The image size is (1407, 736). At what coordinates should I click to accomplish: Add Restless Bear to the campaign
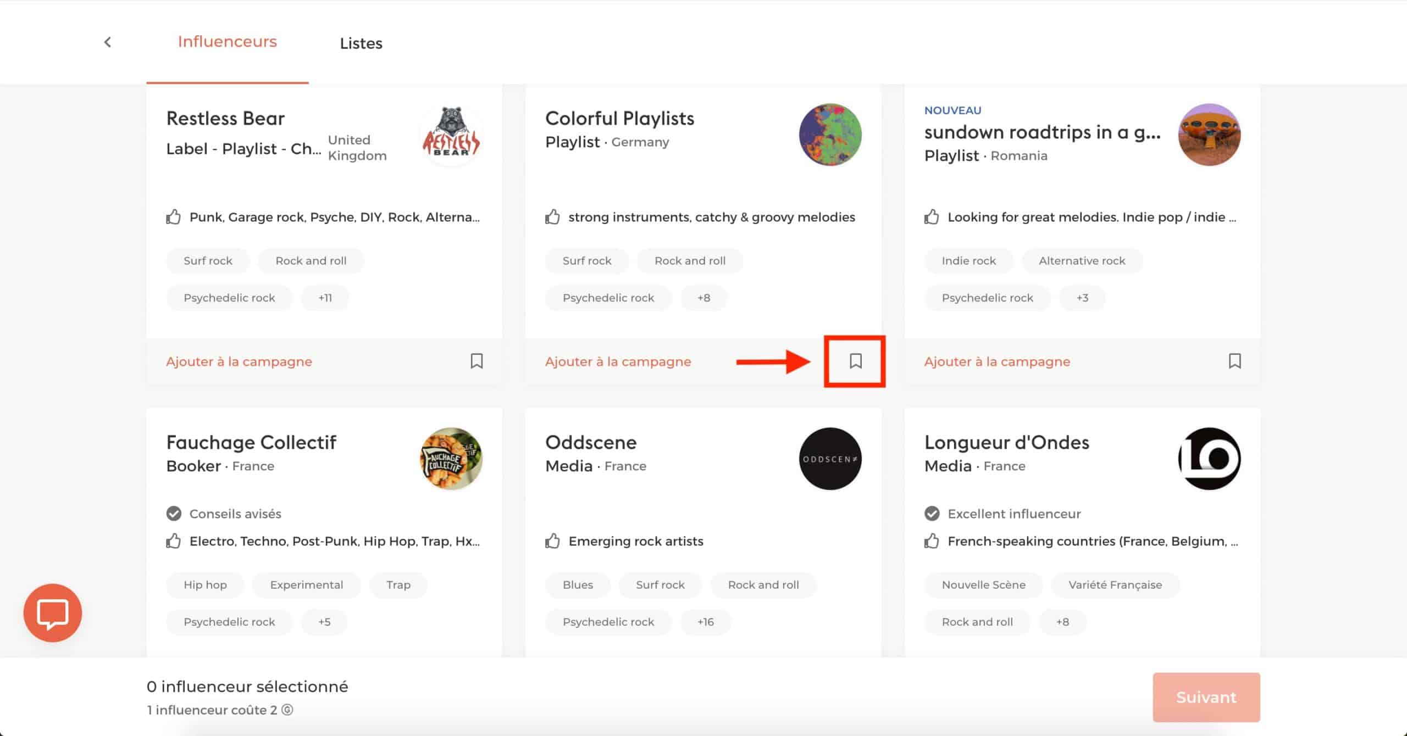click(239, 361)
